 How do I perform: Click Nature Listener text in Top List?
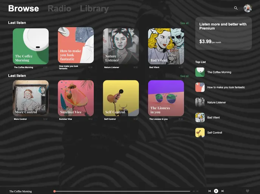pos(217,102)
